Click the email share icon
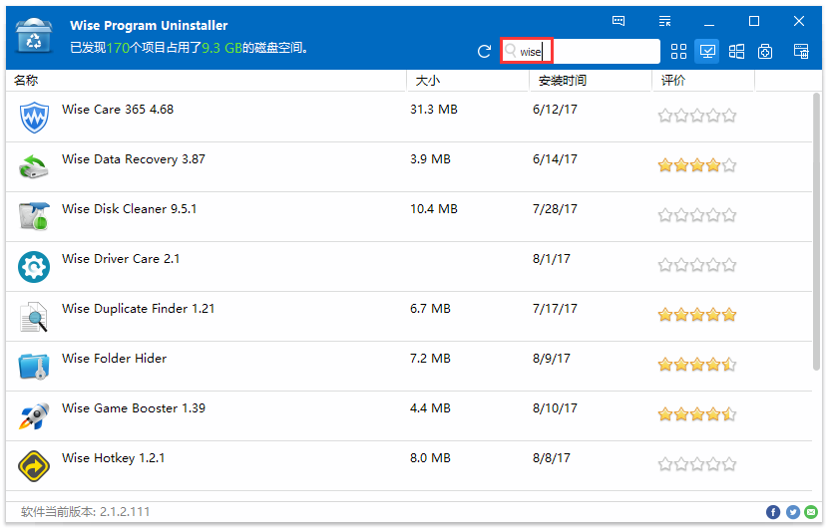828x528 pixels. (x=812, y=512)
